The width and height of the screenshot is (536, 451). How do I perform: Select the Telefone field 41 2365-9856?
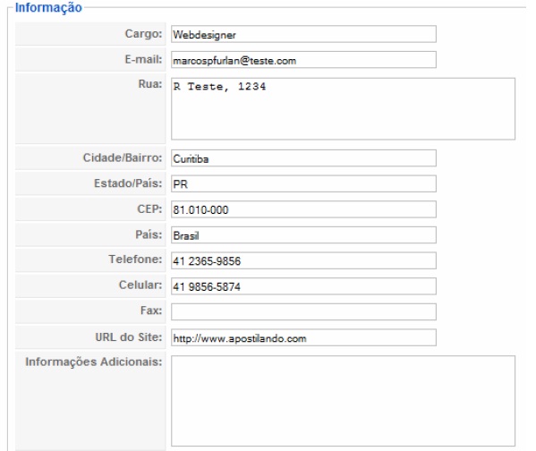coord(303,260)
